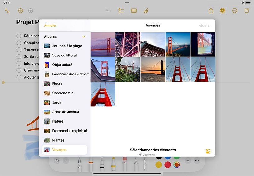
Task: Check the Sortie checklist circle
Action: (19, 56)
